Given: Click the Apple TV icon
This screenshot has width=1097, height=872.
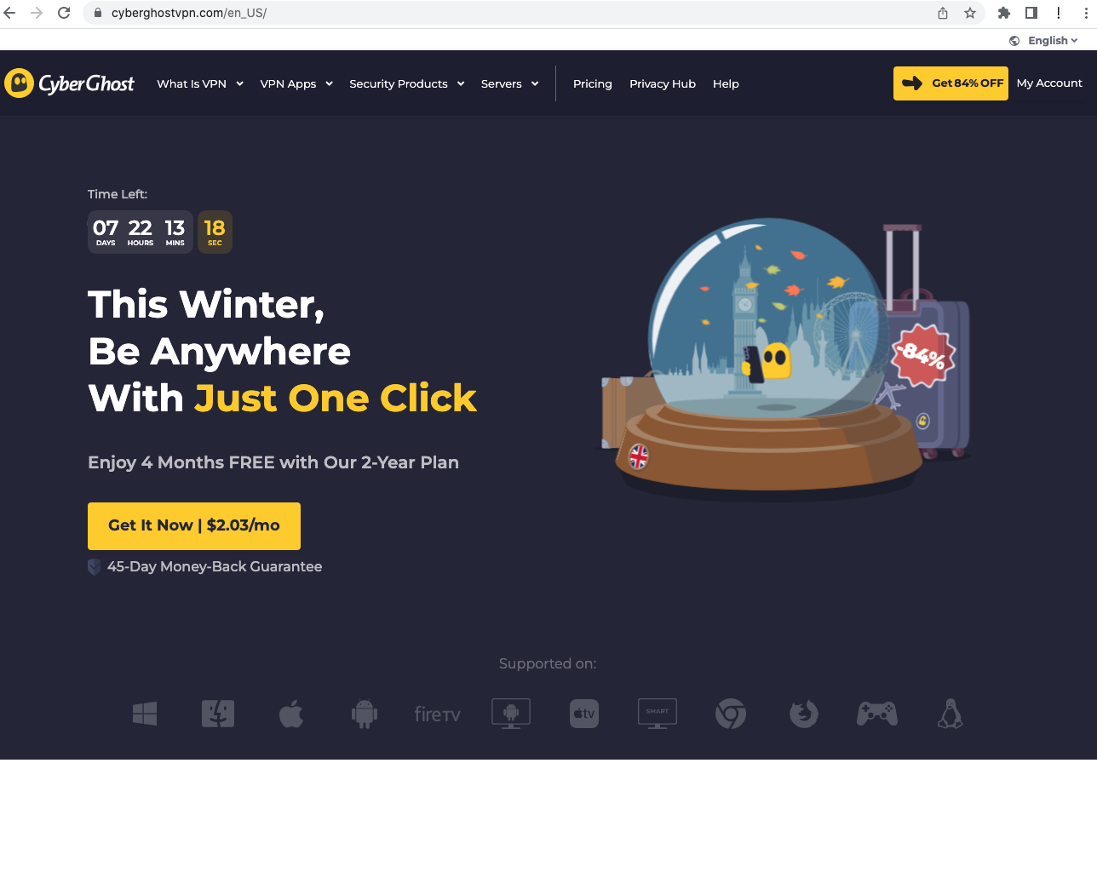Looking at the screenshot, I should [584, 714].
